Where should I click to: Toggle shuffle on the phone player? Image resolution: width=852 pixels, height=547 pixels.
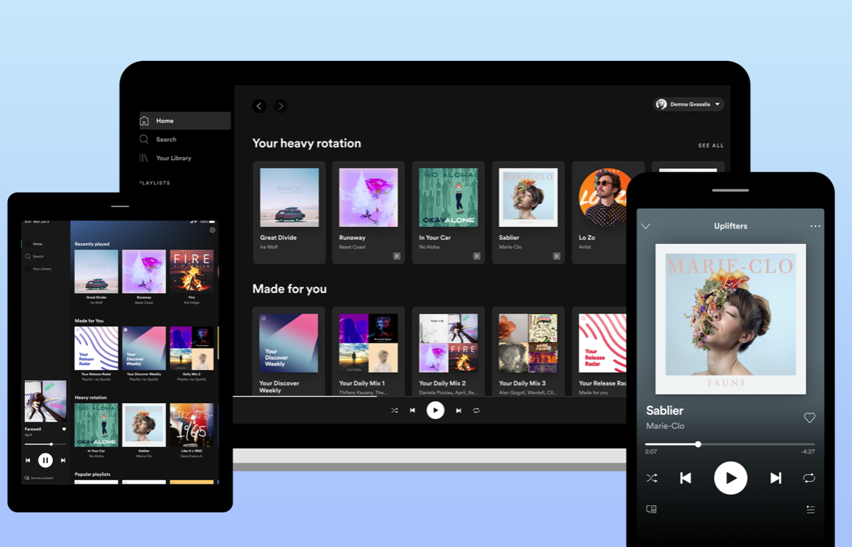[651, 478]
